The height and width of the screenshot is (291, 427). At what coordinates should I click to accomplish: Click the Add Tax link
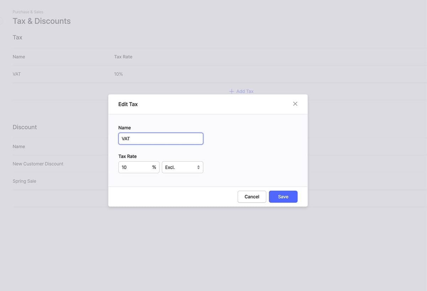(x=244, y=91)
